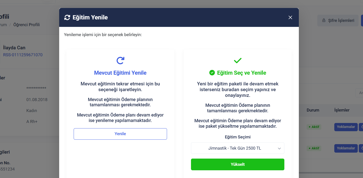Click the Durum column header
Screen dimensions: 363x178
click(313, 110)
